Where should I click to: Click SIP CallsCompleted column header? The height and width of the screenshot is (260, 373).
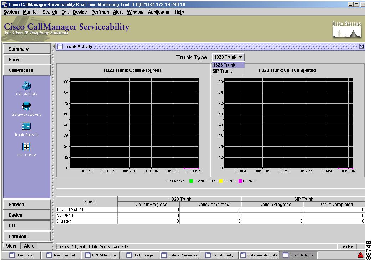pyautogui.click(x=334, y=204)
